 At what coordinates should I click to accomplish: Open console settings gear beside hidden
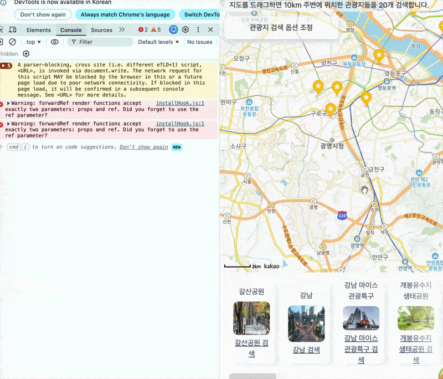26,54
